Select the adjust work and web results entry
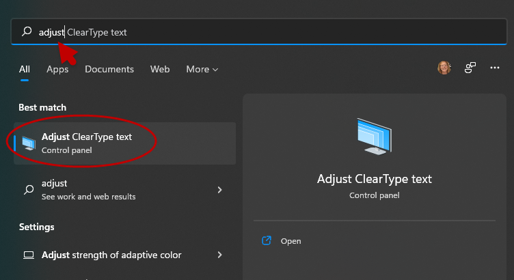Image resolution: width=514 pixels, height=280 pixels. tap(124, 190)
